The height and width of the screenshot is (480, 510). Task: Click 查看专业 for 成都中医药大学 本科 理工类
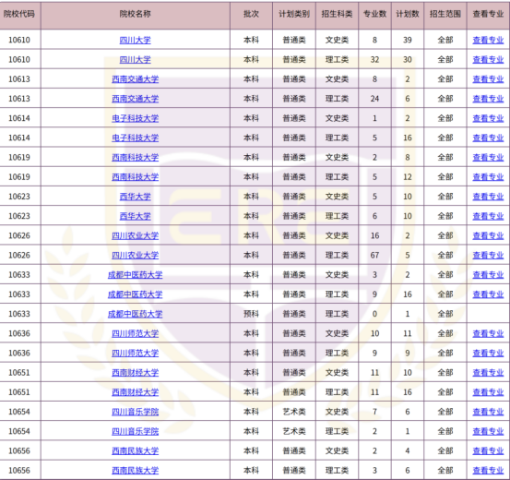pyautogui.click(x=488, y=294)
